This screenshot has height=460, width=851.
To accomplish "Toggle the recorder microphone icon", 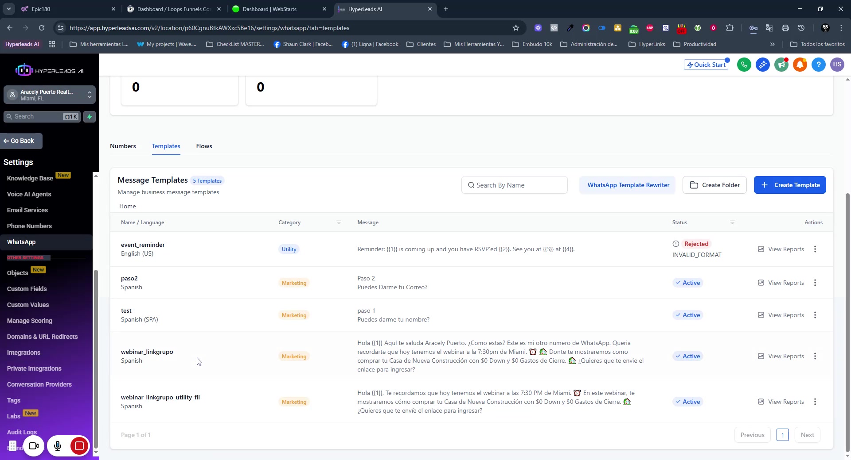I will point(57,446).
